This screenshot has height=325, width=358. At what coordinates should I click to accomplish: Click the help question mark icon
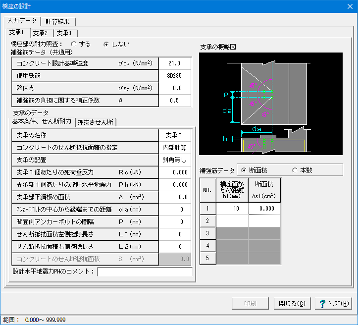tap(322, 303)
